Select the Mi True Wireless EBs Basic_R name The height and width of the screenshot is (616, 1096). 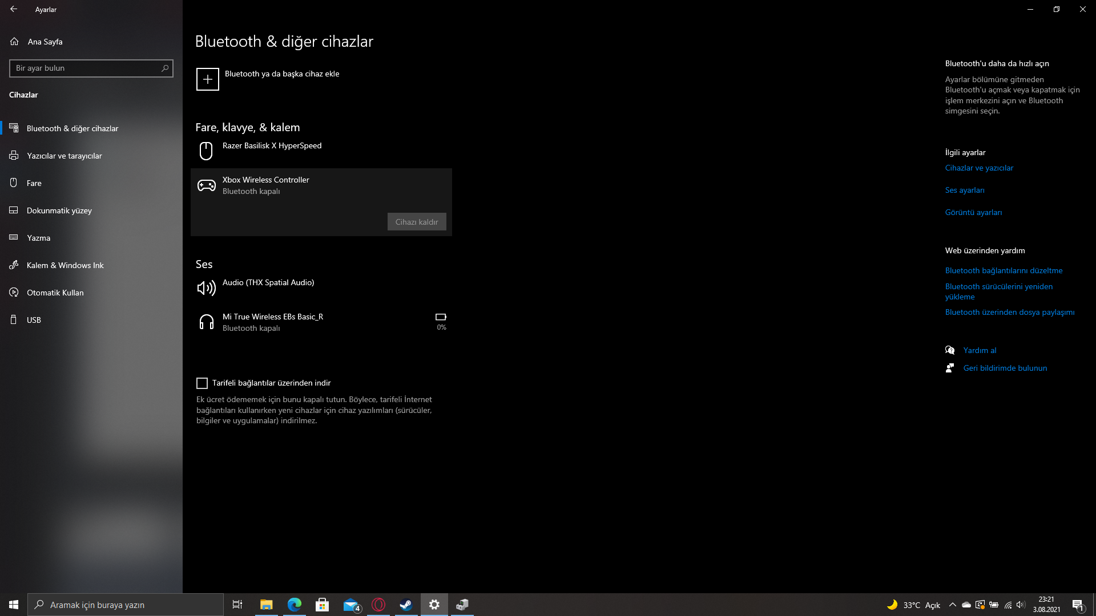[x=273, y=317]
